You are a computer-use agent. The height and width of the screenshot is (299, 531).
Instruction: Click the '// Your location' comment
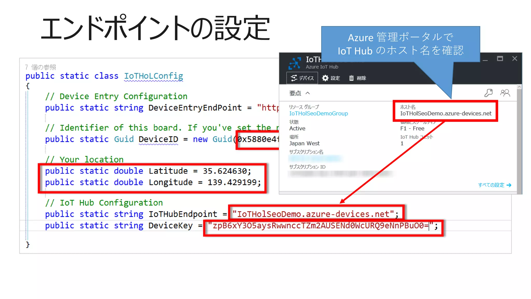point(84,159)
